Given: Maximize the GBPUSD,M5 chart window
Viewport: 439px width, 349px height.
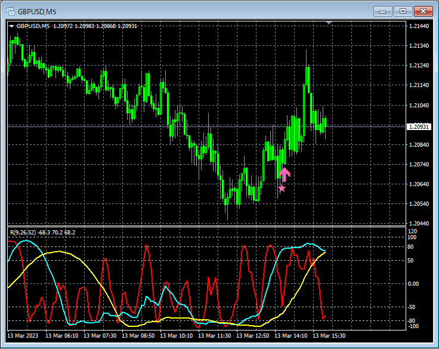Looking at the screenshot, I should click(x=403, y=11).
